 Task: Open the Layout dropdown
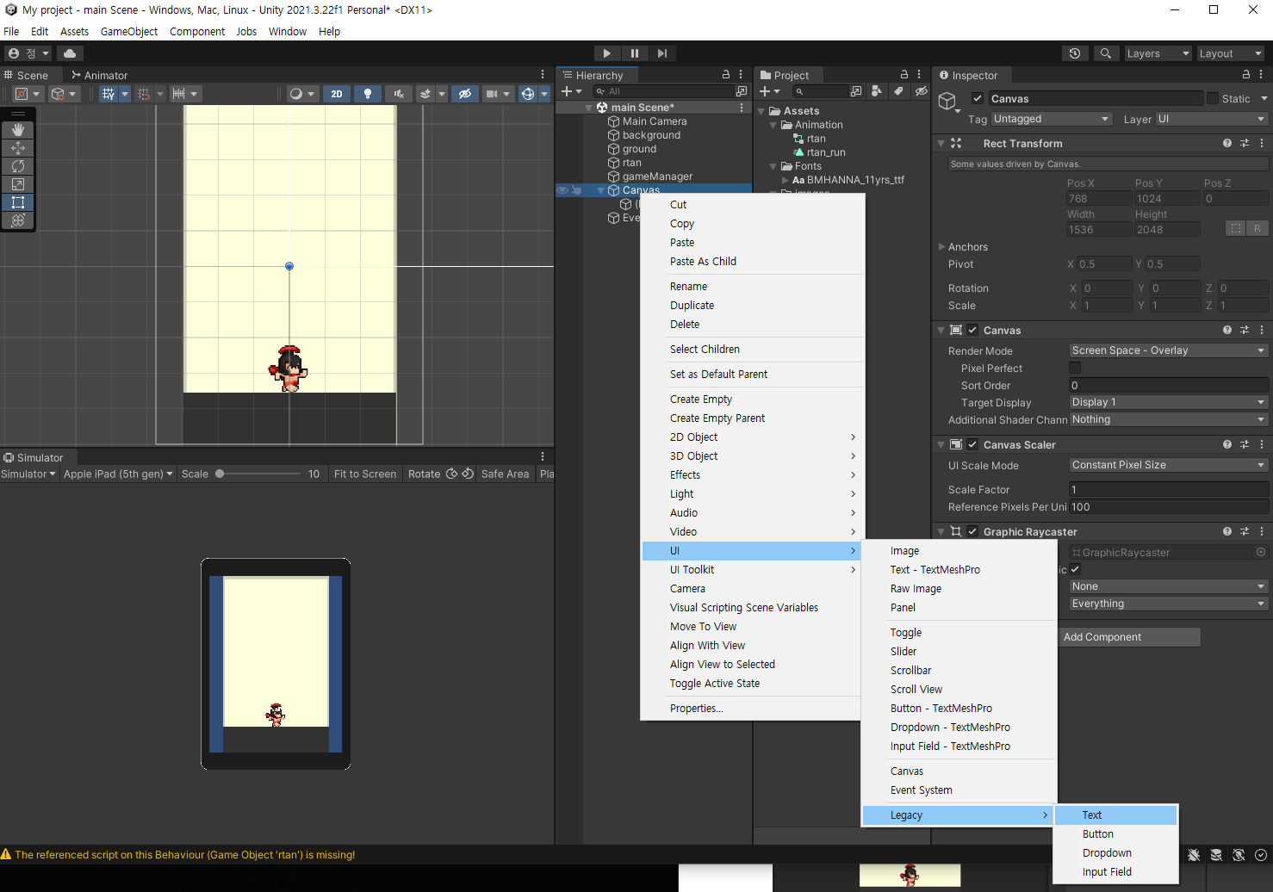pyautogui.click(x=1231, y=53)
